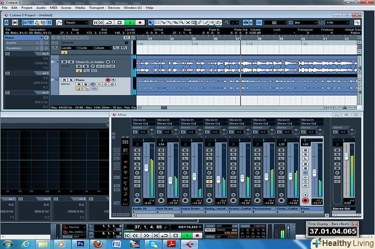Click Record in bottom transport panel
375x249 pixels.
196,235
